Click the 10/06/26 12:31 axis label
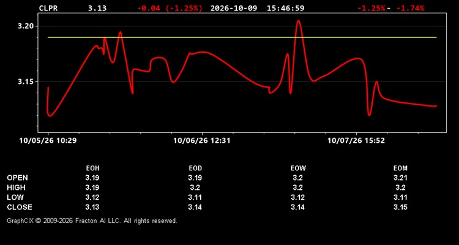Image resolution: width=459 pixels, height=245 pixels. pos(202,141)
